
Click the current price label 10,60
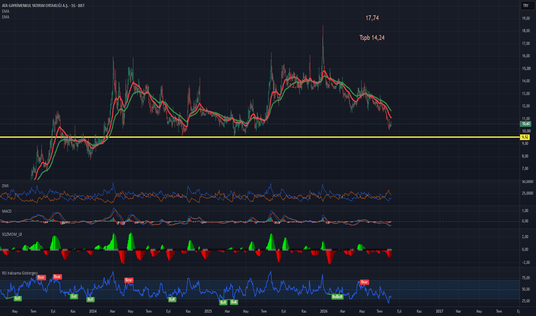pyautogui.click(x=526, y=124)
